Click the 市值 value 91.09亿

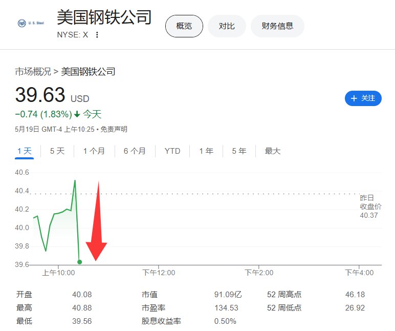click(228, 295)
